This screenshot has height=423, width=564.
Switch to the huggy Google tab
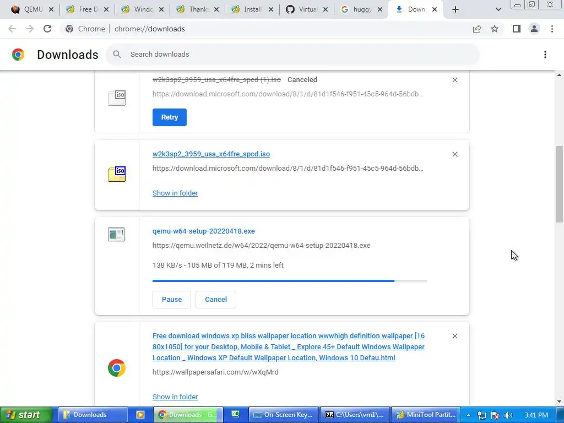coord(361,9)
